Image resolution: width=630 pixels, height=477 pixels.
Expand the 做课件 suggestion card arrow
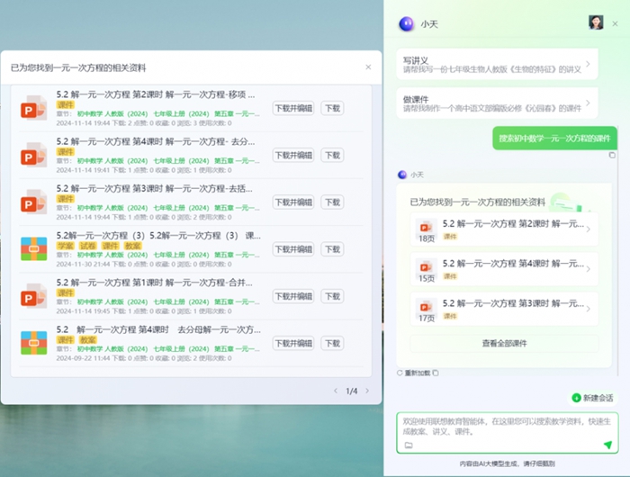[x=588, y=103]
